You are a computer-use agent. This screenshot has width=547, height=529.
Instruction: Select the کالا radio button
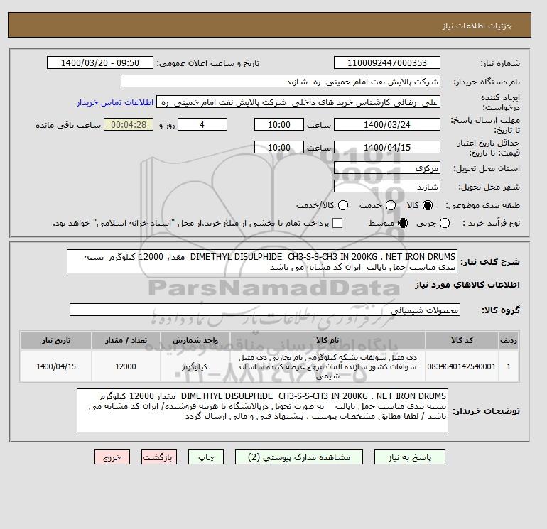[x=428, y=205]
